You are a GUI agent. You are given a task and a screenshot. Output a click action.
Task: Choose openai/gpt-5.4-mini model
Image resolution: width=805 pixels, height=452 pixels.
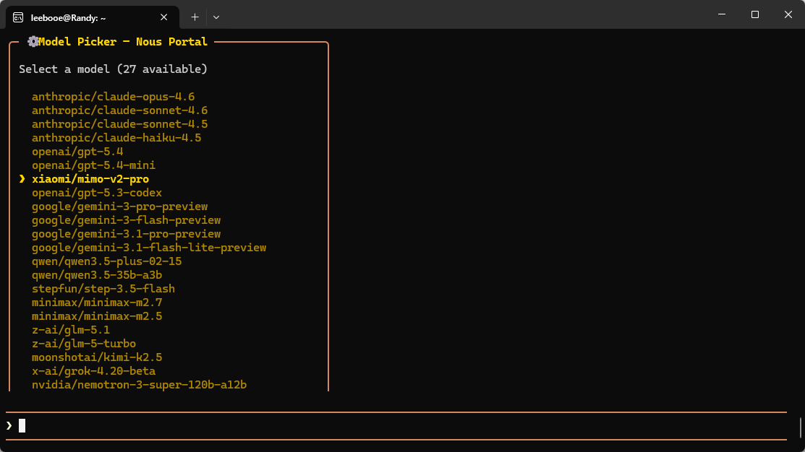(x=93, y=165)
